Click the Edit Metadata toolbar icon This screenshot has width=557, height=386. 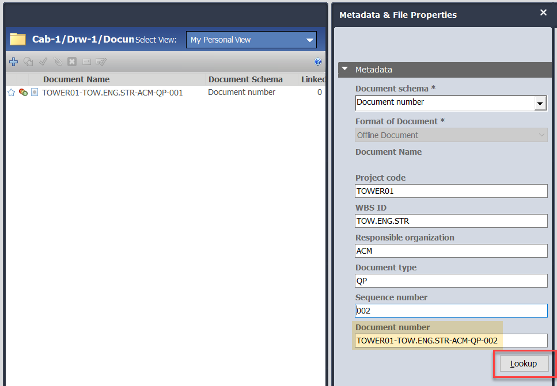101,62
